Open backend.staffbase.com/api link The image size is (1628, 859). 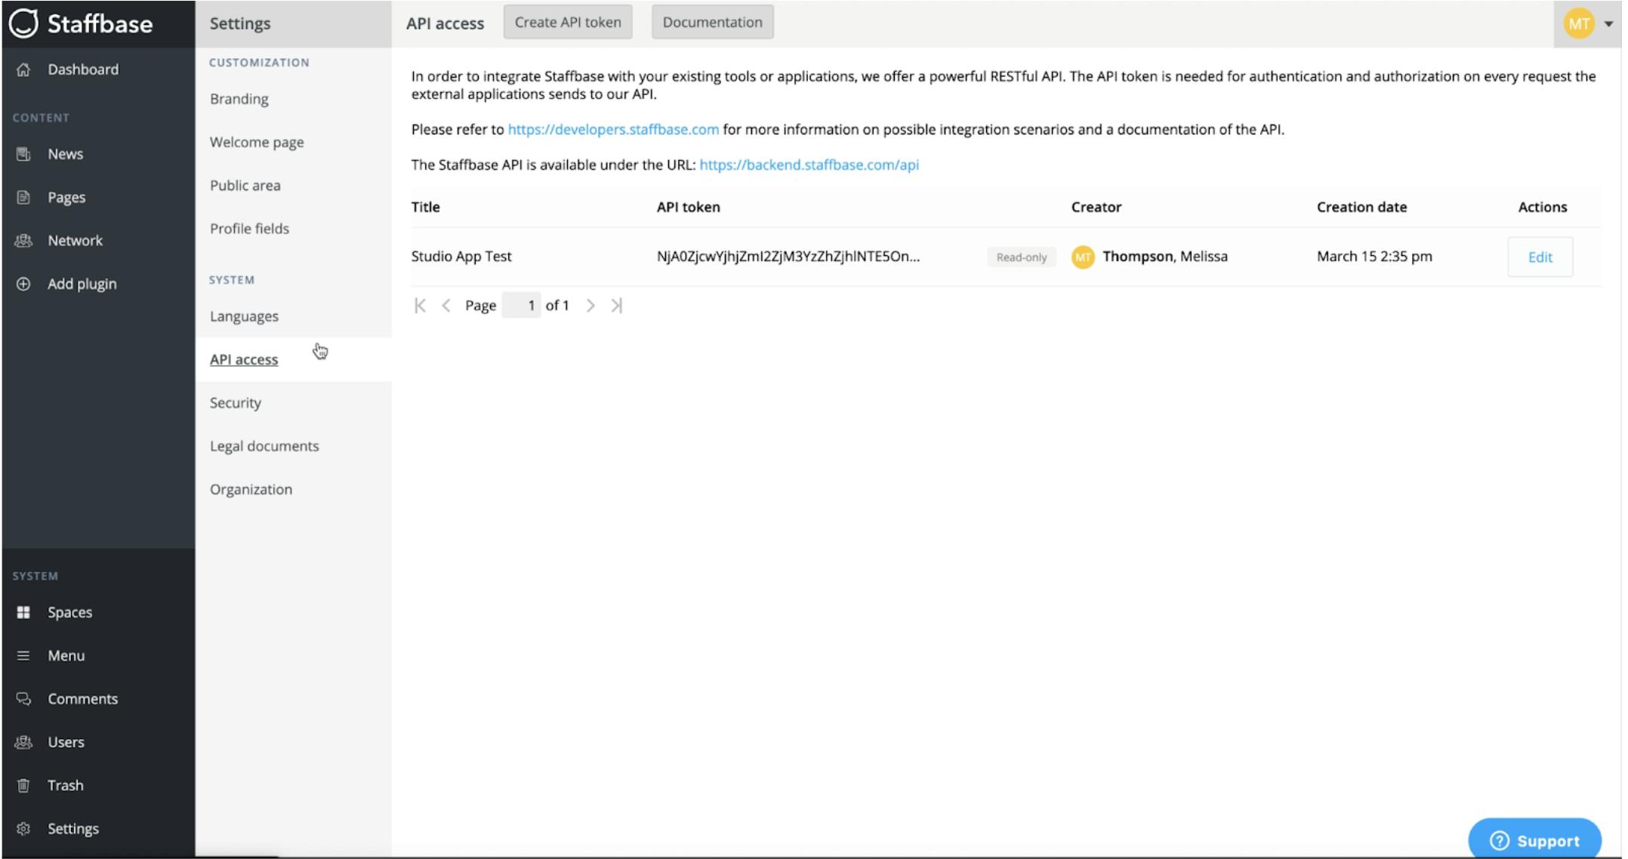[809, 165]
